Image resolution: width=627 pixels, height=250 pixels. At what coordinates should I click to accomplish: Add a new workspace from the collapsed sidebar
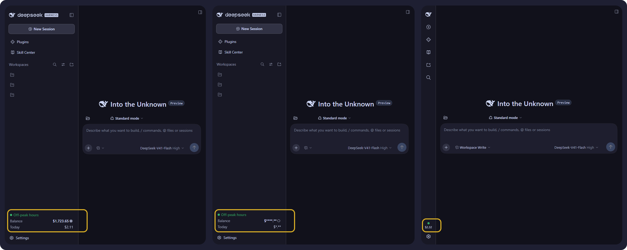pyautogui.click(x=429, y=65)
